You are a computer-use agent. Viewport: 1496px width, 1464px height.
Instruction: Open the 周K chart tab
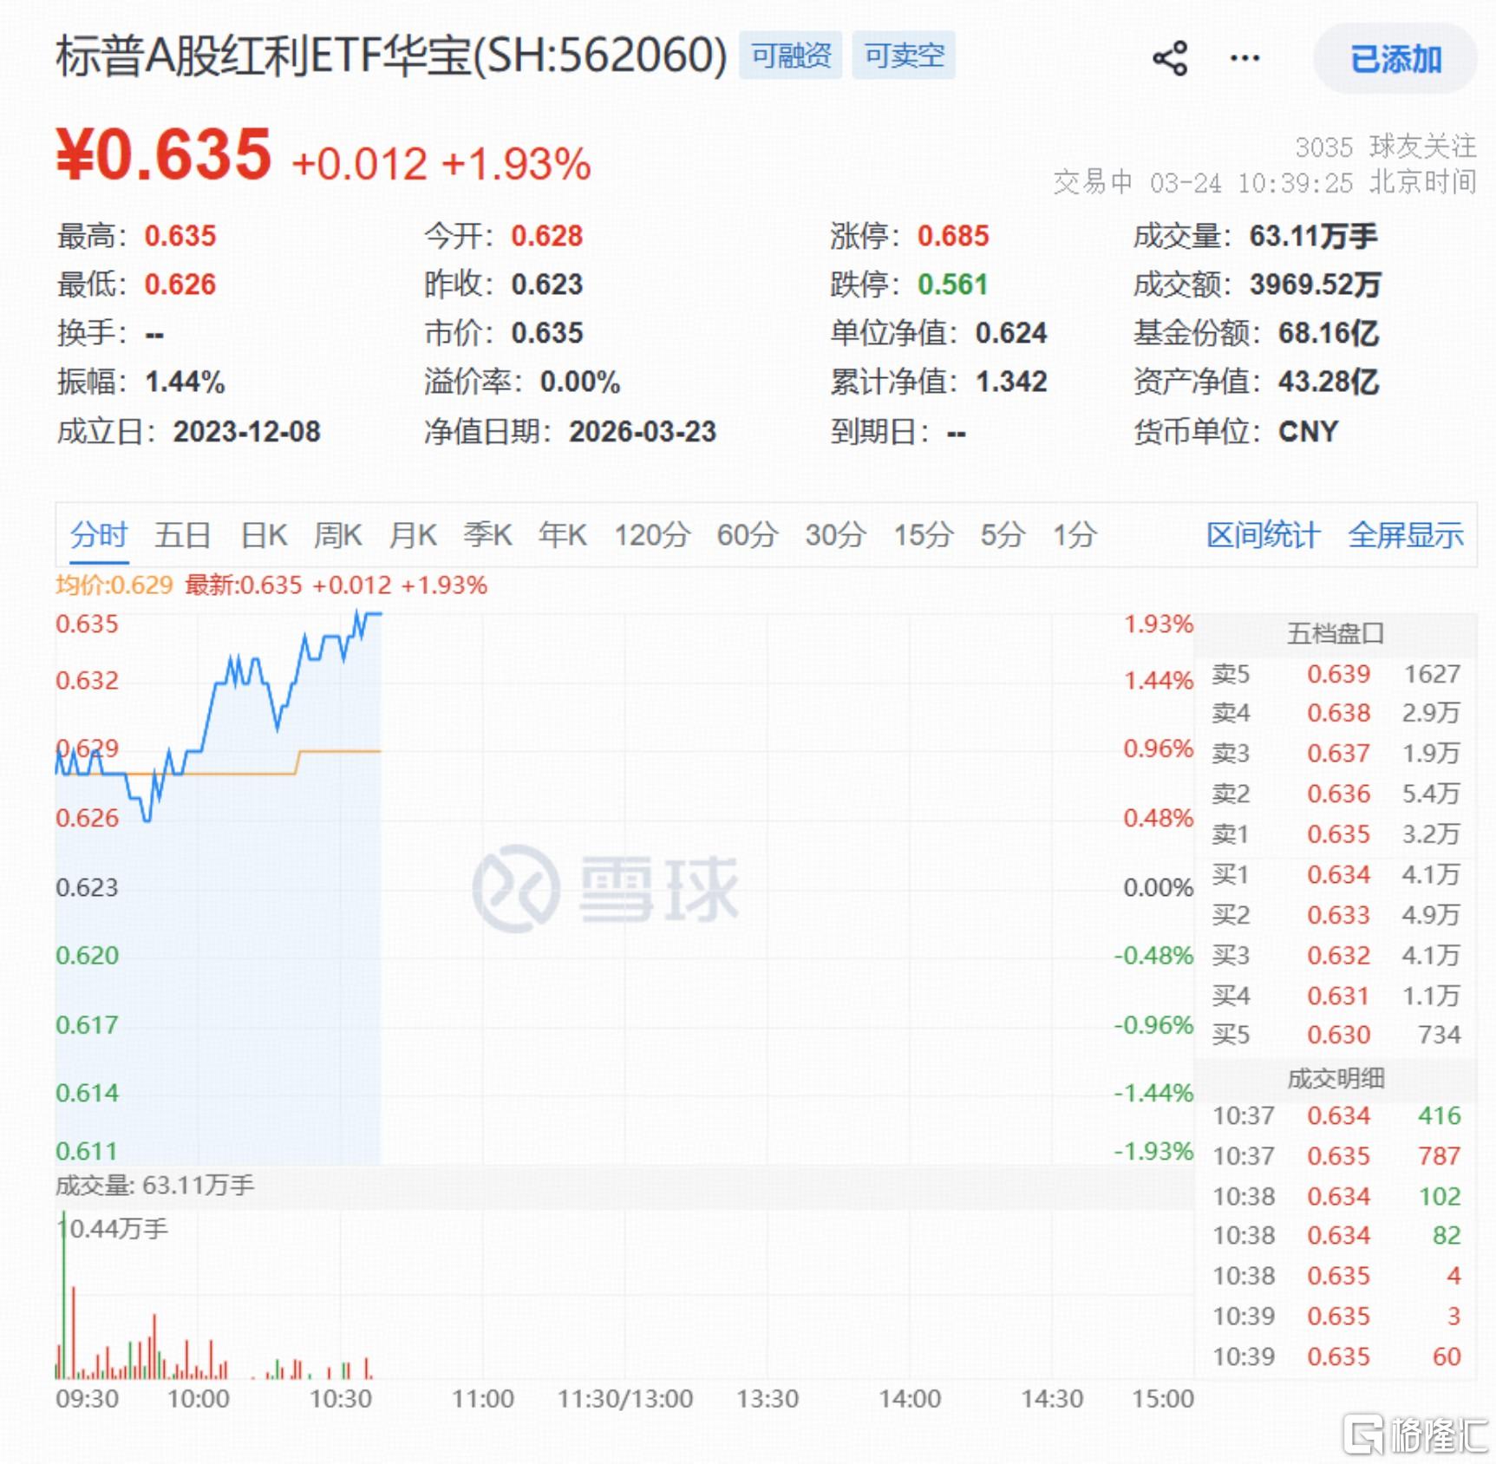pyautogui.click(x=337, y=535)
